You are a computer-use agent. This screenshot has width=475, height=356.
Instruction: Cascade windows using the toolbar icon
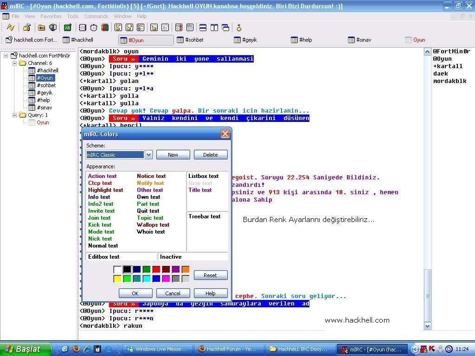[x=225, y=27]
